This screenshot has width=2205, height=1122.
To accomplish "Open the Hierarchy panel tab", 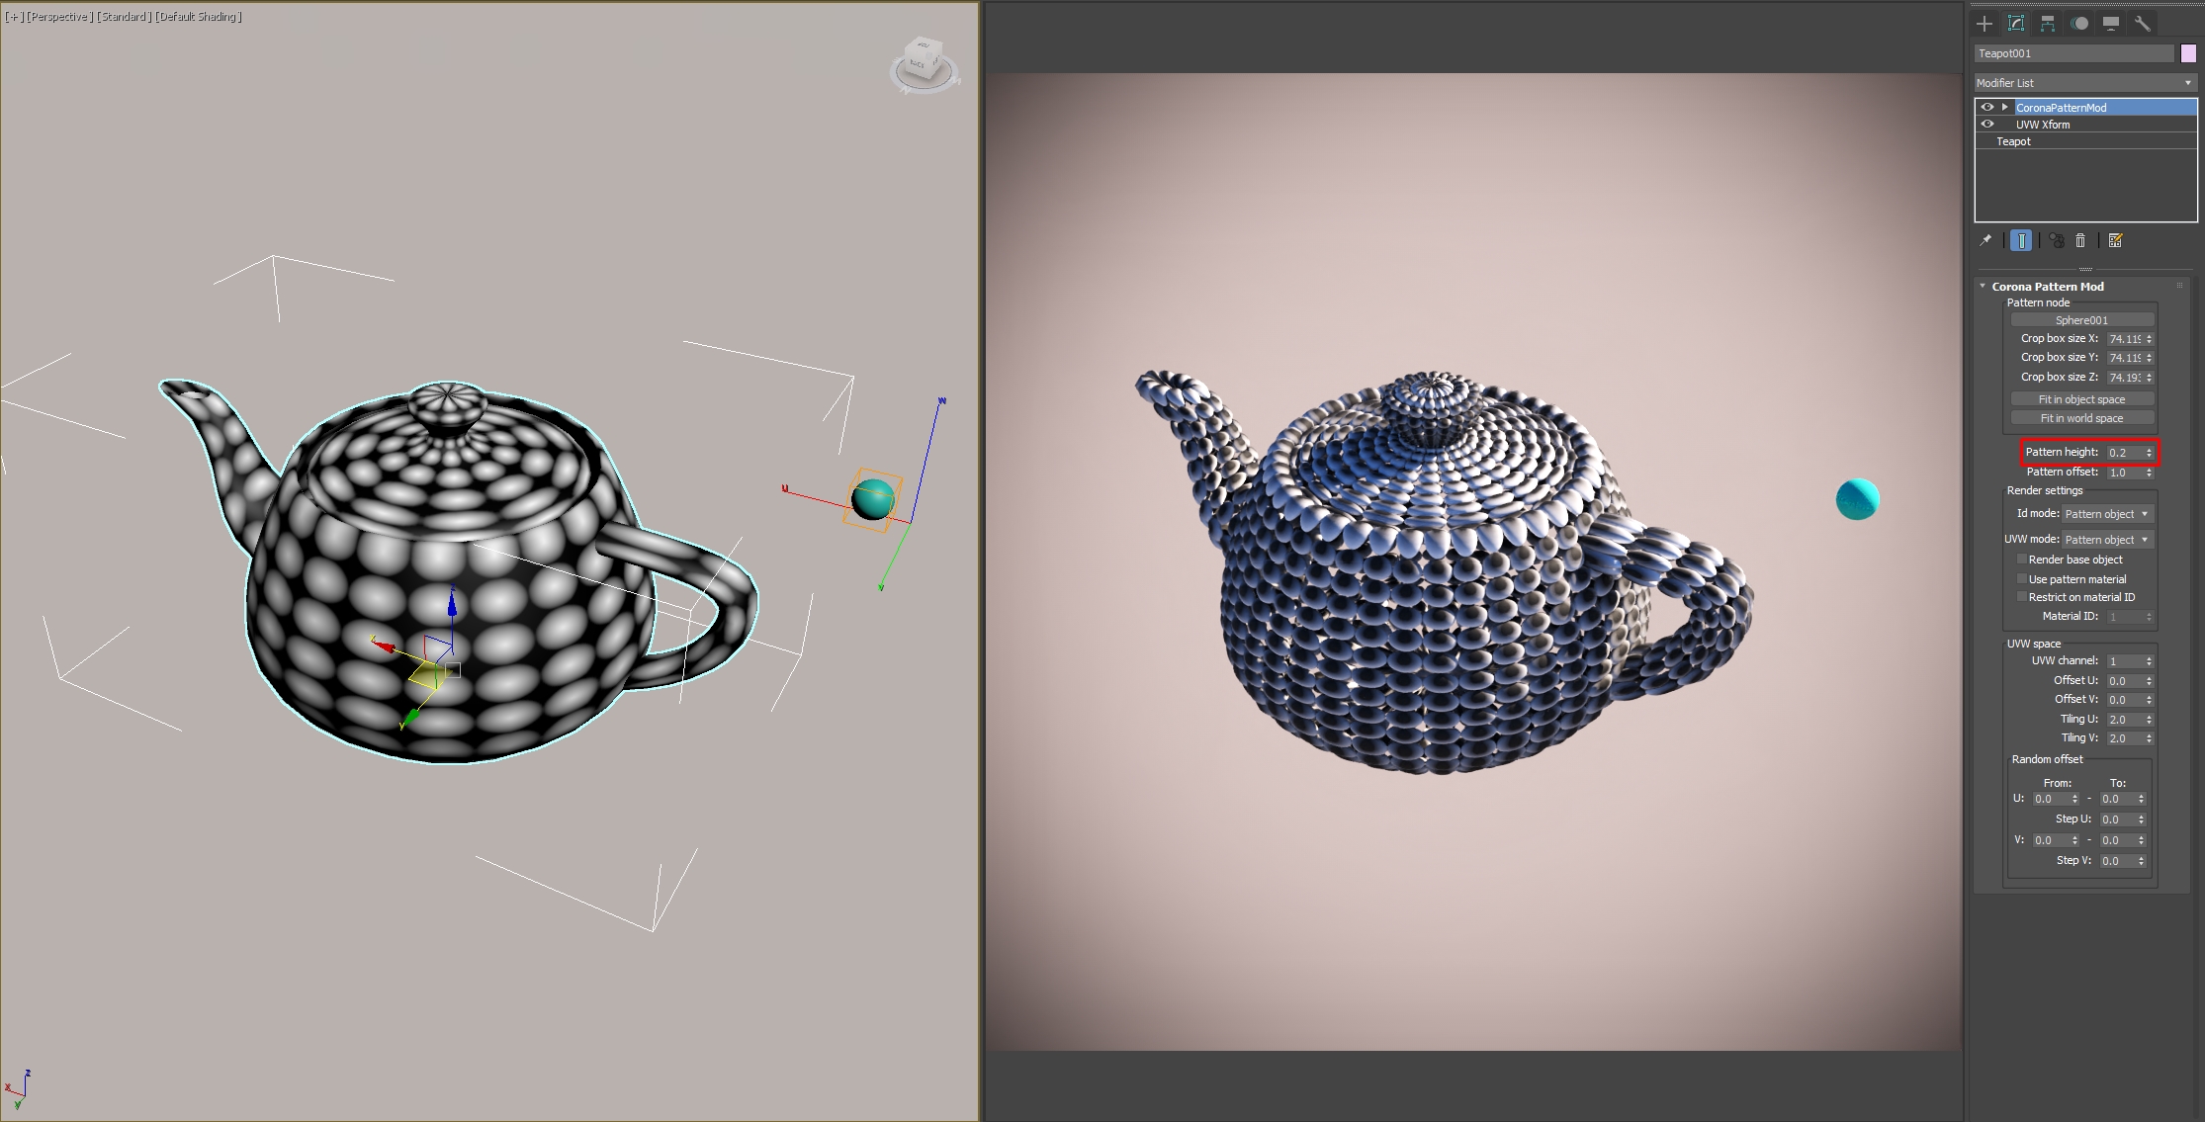I will (2048, 24).
